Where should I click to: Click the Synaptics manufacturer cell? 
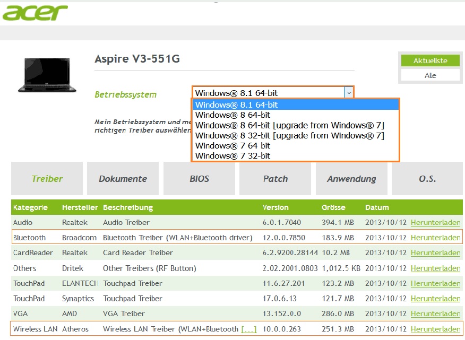78,299
